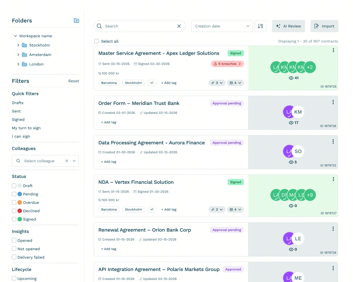The width and height of the screenshot is (353, 282).
Task: Click the KM avatar on Meridian Trust Bank
Action: pyautogui.click(x=298, y=112)
